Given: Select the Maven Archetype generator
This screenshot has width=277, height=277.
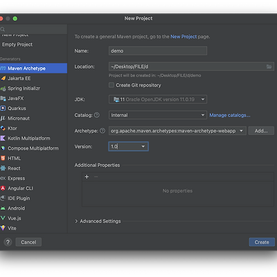Looking at the screenshot, I should point(33,69).
